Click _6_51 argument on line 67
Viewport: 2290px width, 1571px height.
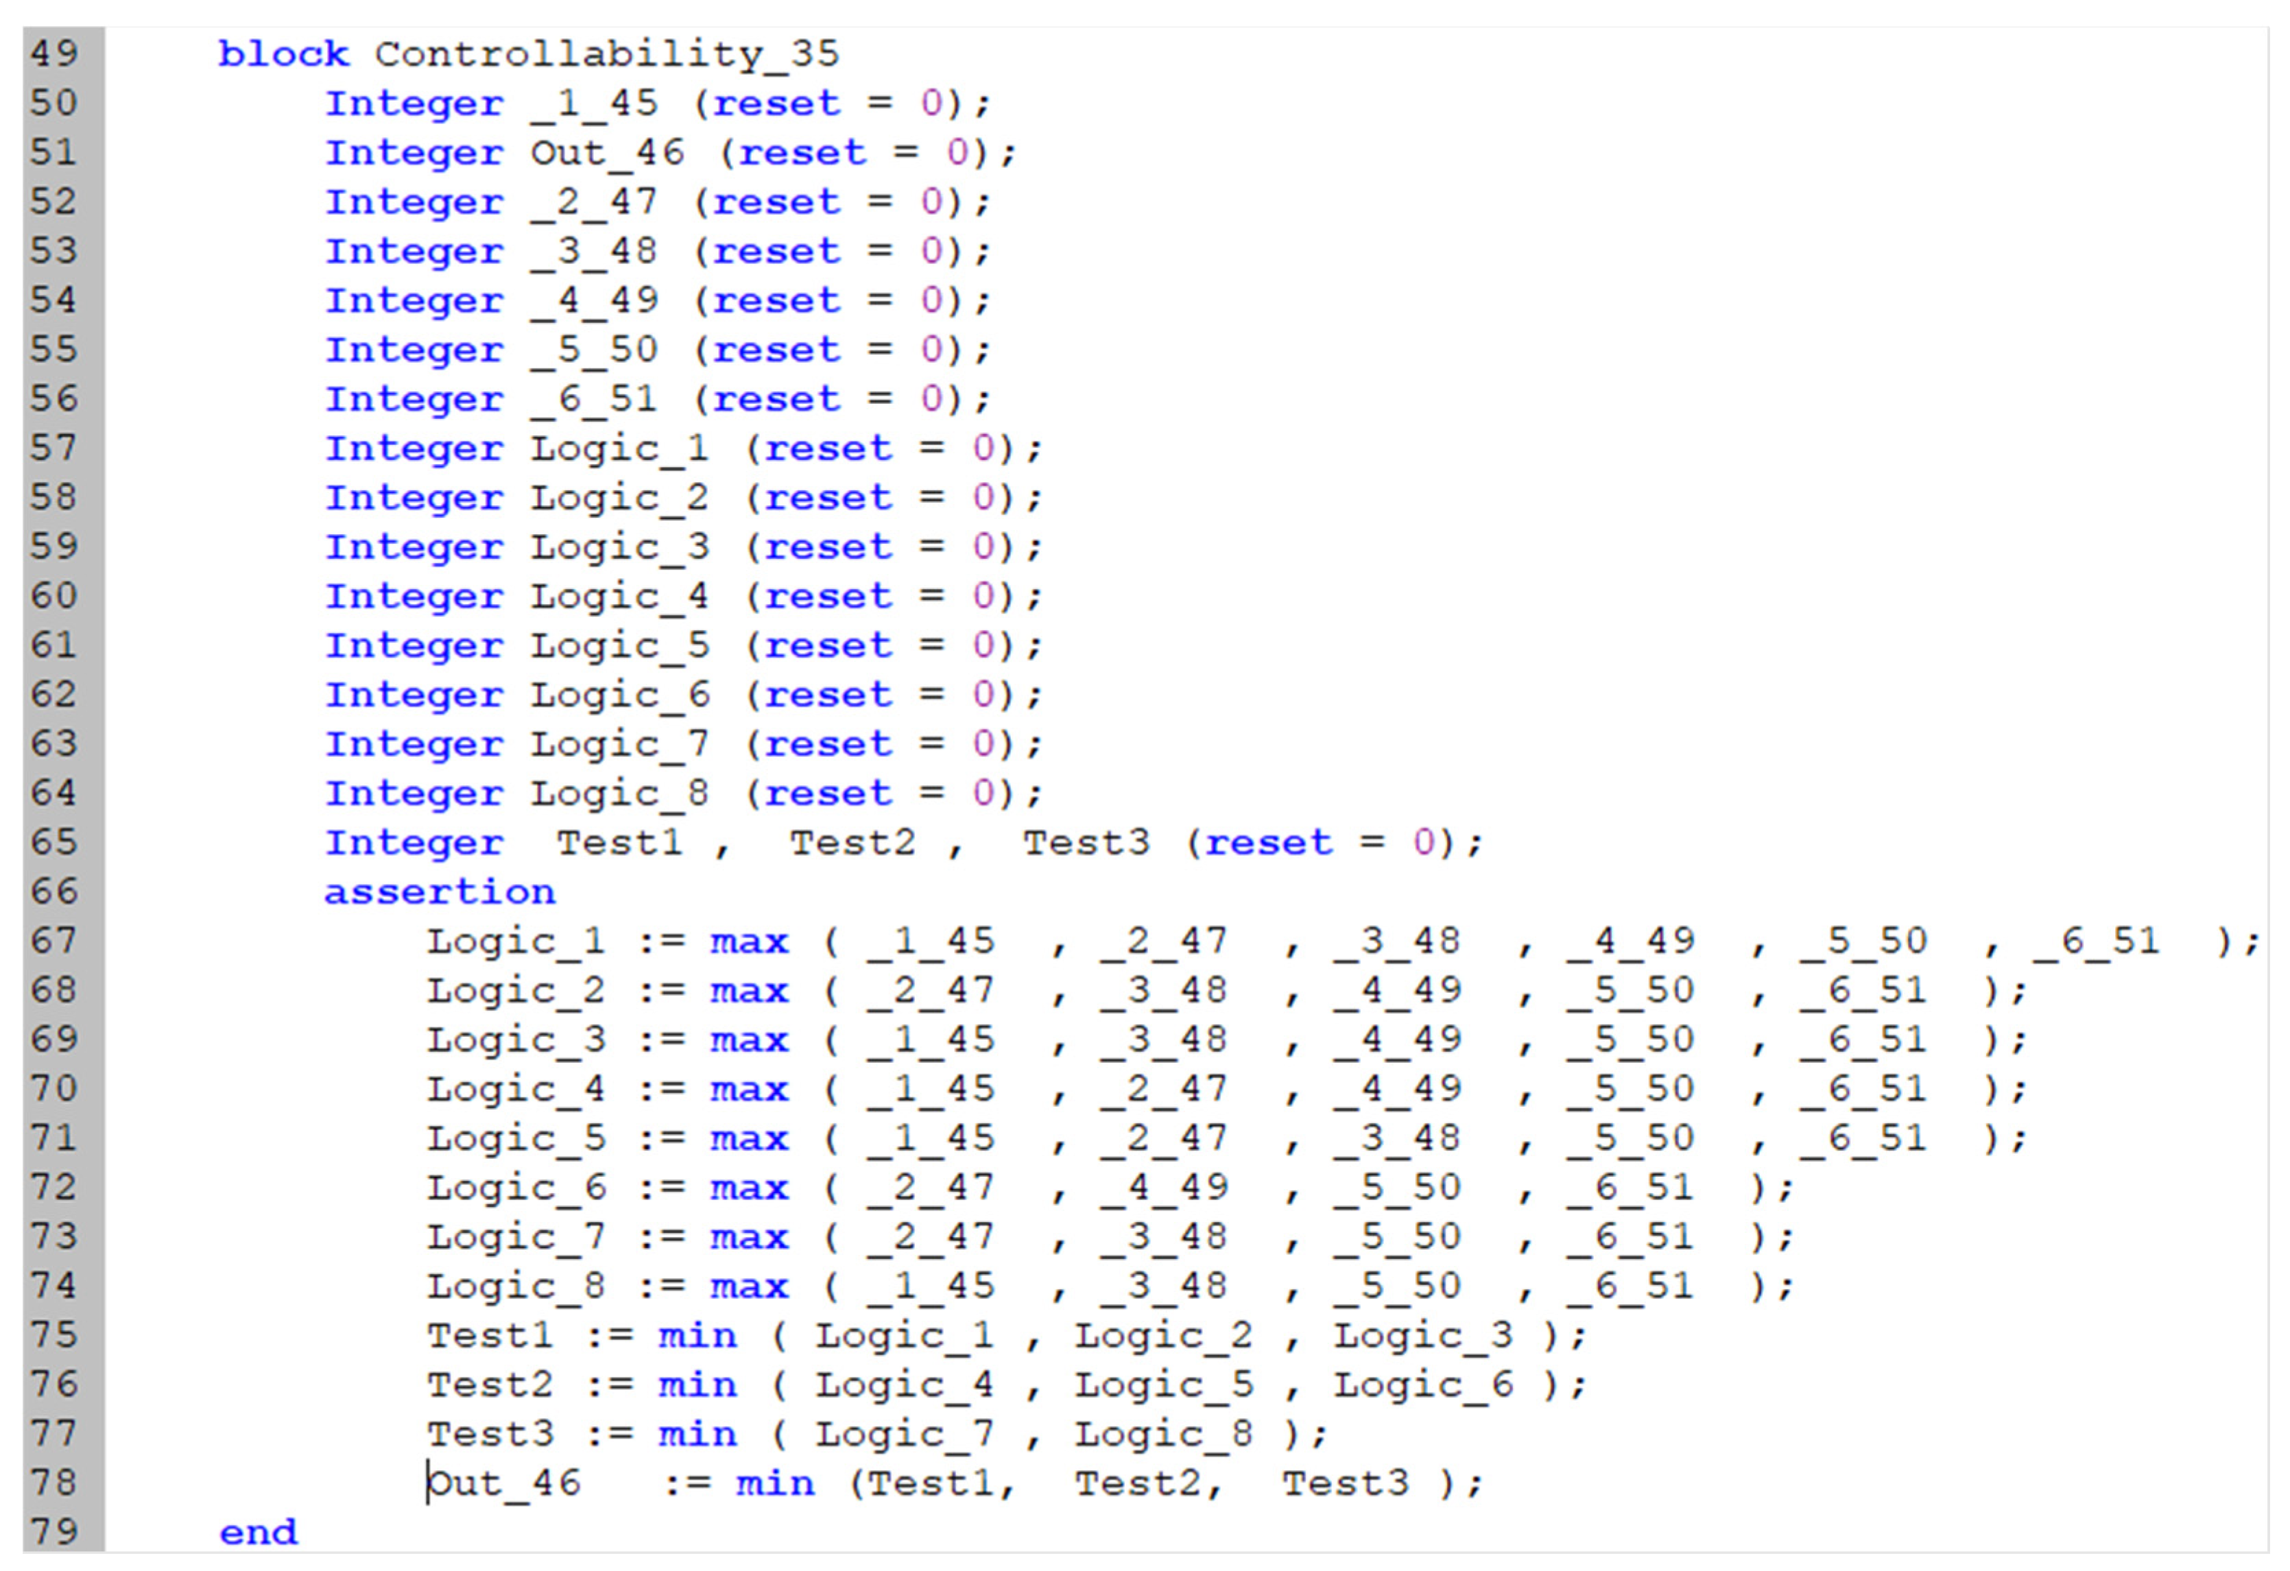coord(2097,942)
